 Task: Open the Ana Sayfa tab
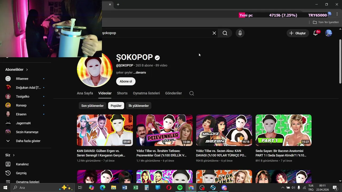pos(85,93)
